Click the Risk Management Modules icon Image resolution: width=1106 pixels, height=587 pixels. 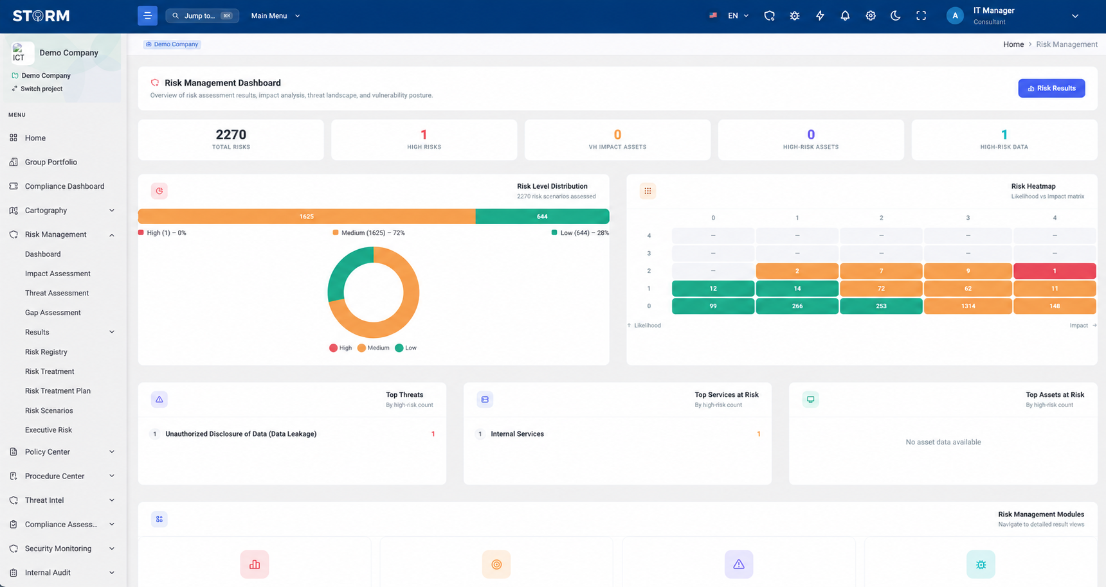coord(159,519)
